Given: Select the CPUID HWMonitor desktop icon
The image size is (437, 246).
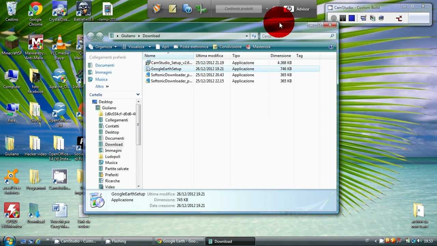Looking at the screenshot, I should click(x=12, y=215).
